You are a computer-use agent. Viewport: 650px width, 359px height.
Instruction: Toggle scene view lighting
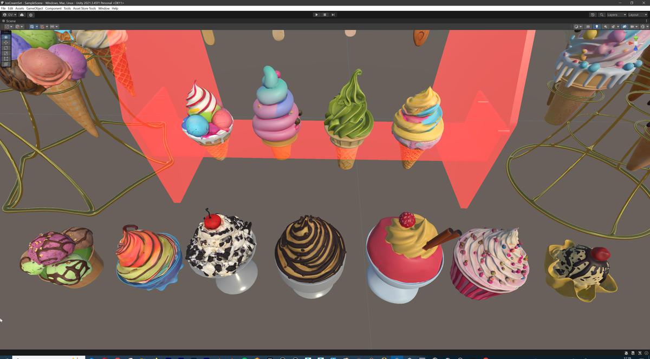point(597,27)
